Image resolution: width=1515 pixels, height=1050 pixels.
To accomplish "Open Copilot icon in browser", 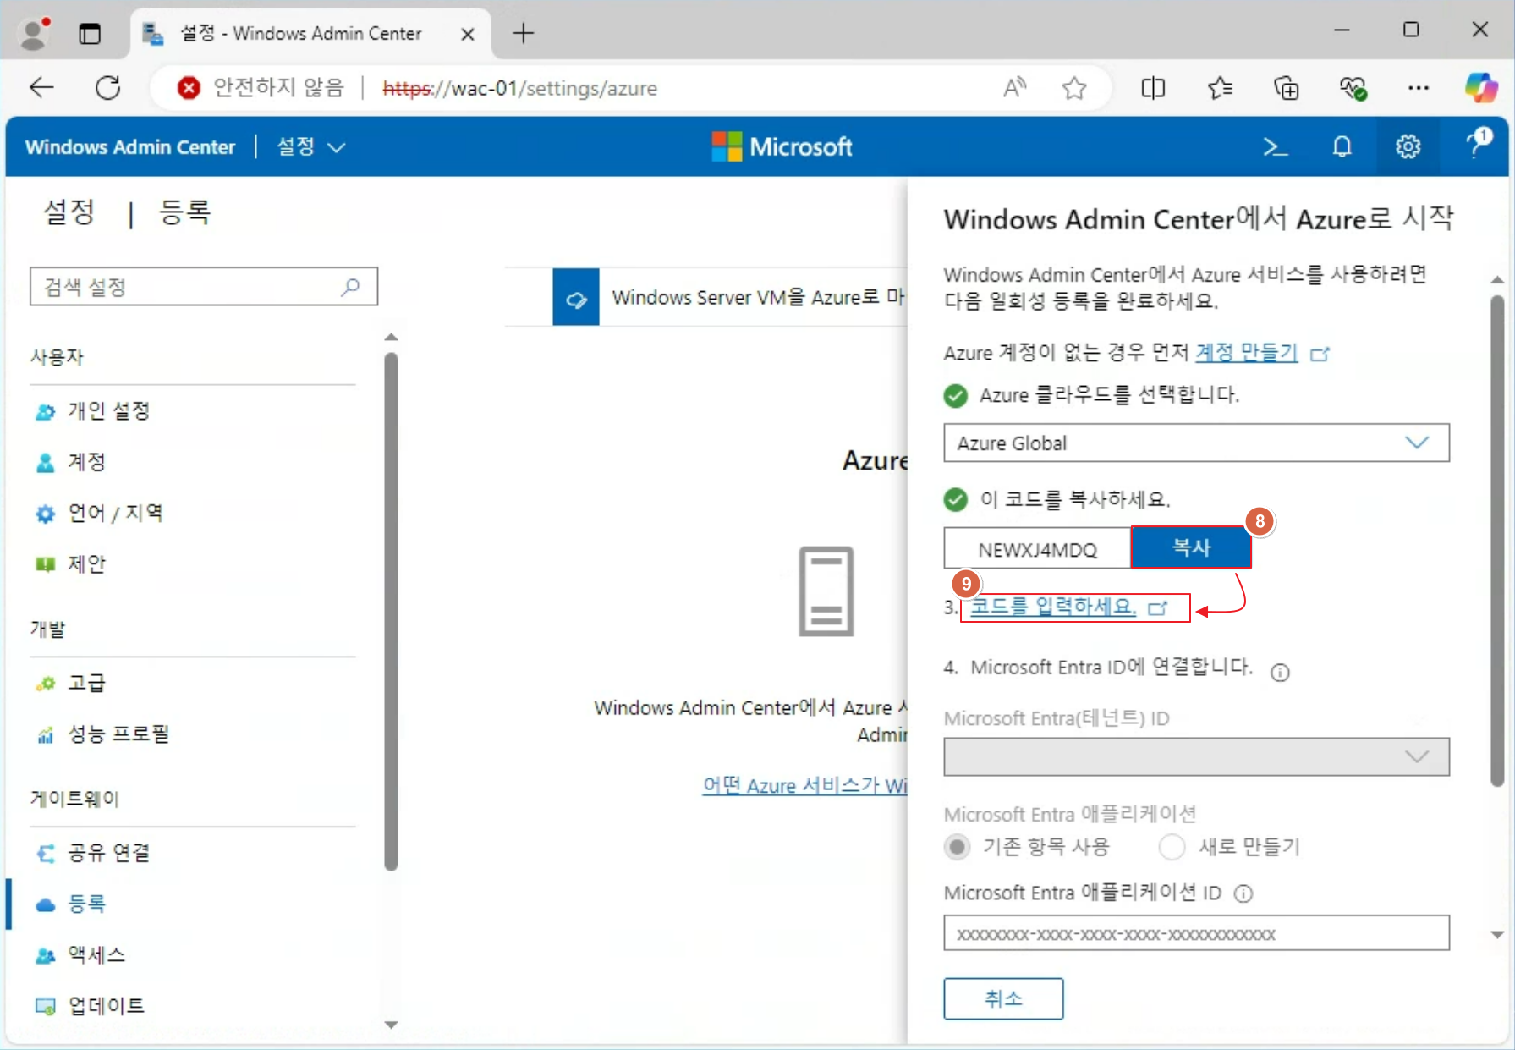I will [1481, 88].
